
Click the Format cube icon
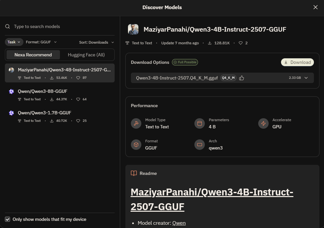point(136,145)
